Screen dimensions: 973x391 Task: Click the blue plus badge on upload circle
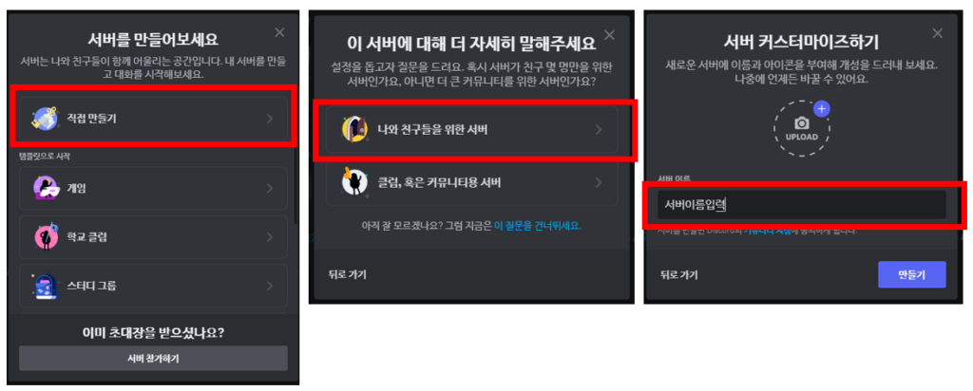[822, 108]
